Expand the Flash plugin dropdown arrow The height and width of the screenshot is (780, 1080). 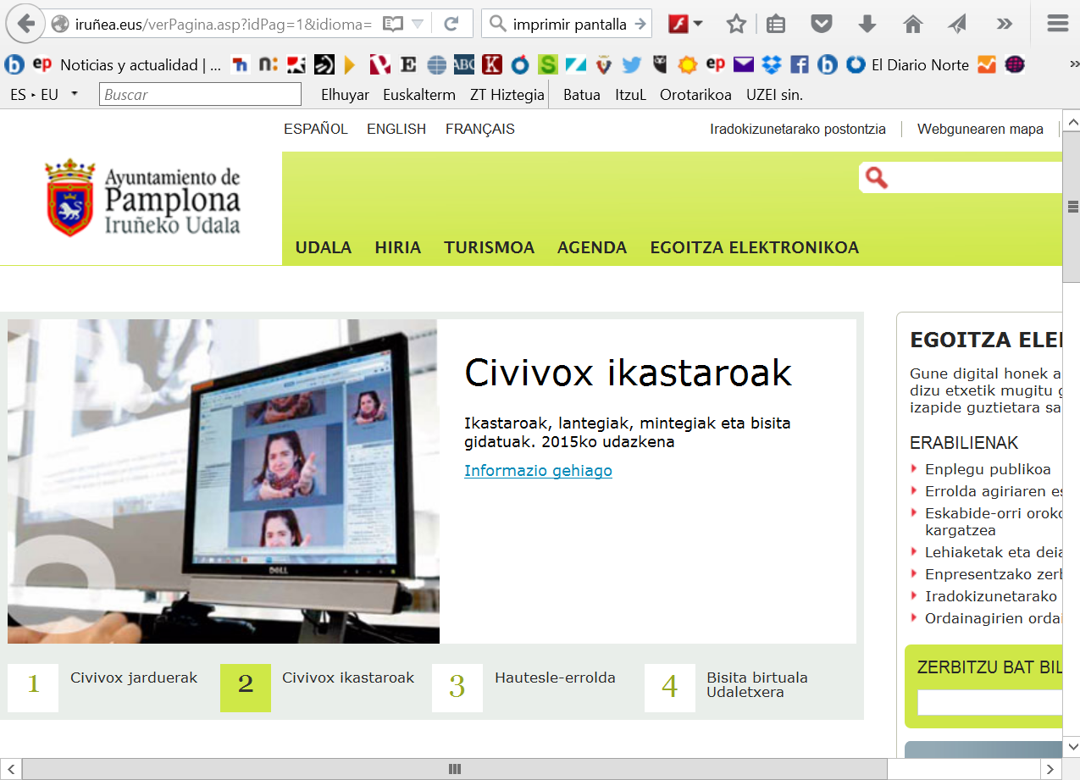[698, 24]
